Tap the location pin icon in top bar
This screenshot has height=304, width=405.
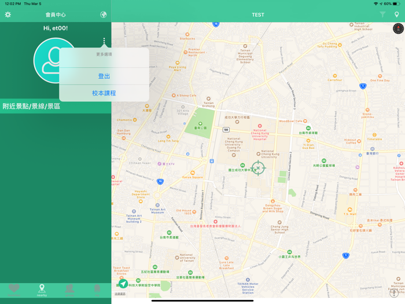pyautogui.click(x=396, y=14)
